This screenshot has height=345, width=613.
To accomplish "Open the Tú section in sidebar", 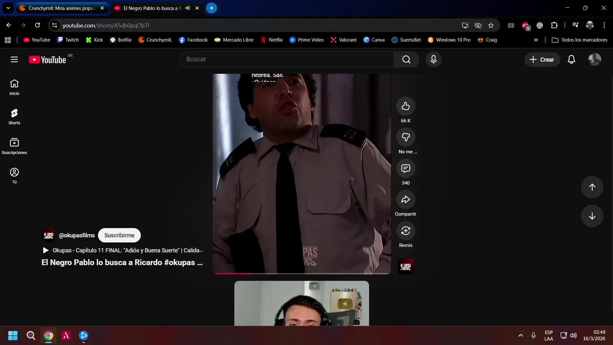I will pos(14,176).
